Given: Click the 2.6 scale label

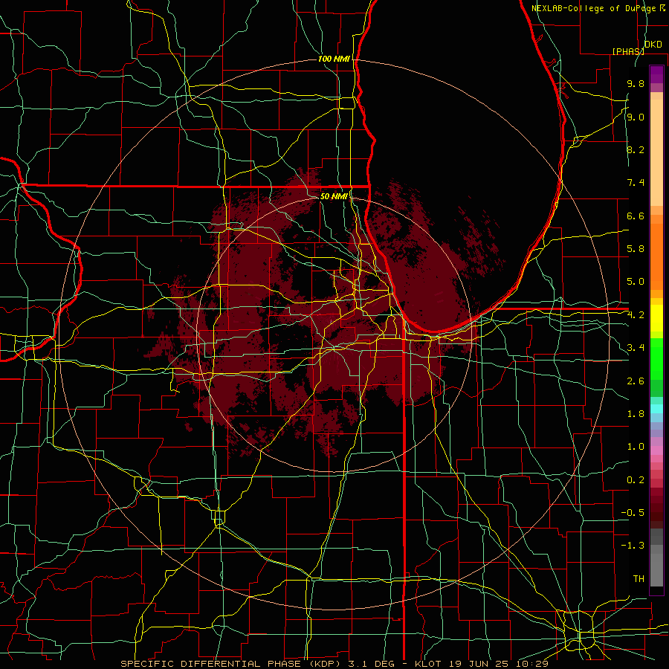Looking at the screenshot, I should (x=636, y=381).
